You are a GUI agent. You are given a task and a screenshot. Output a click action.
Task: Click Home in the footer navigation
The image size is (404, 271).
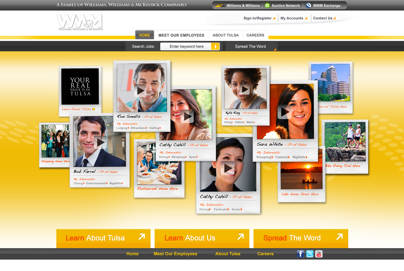(x=132, y=254)
